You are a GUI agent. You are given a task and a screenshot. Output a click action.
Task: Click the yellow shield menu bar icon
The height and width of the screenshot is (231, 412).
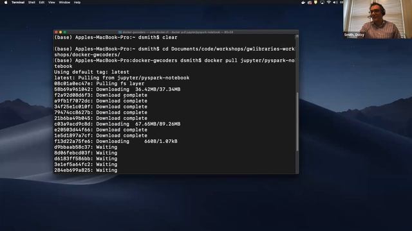point(315,3)
